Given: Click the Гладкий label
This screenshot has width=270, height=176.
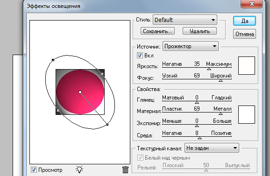Looking at the screenshot, I should point(221,98).
